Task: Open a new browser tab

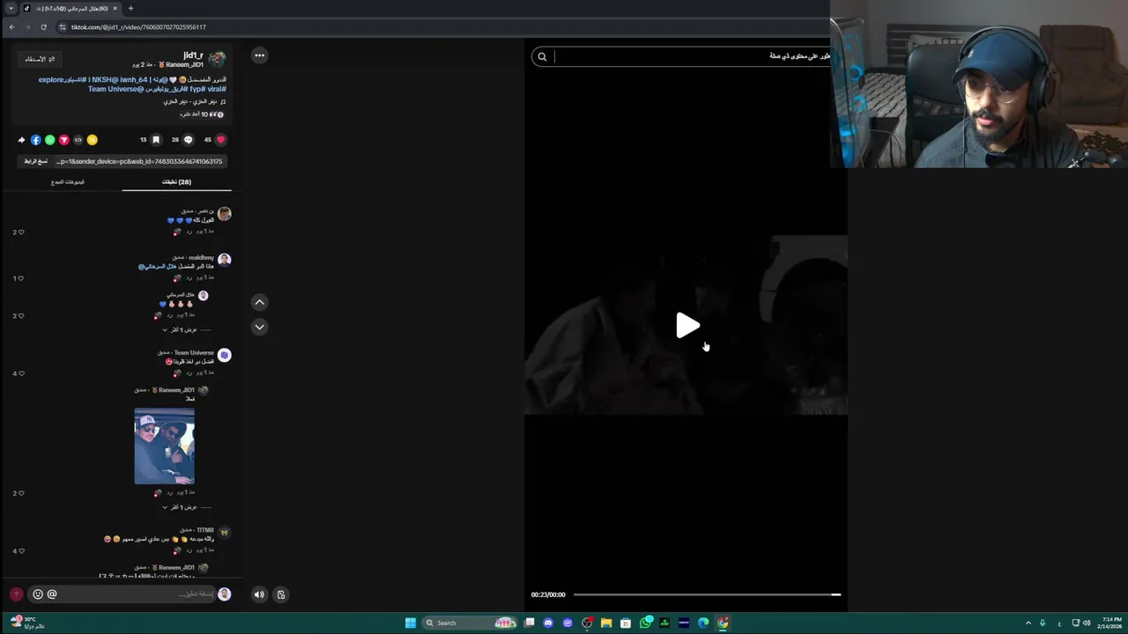Action: pyautogui.click(x=130, y=8)
